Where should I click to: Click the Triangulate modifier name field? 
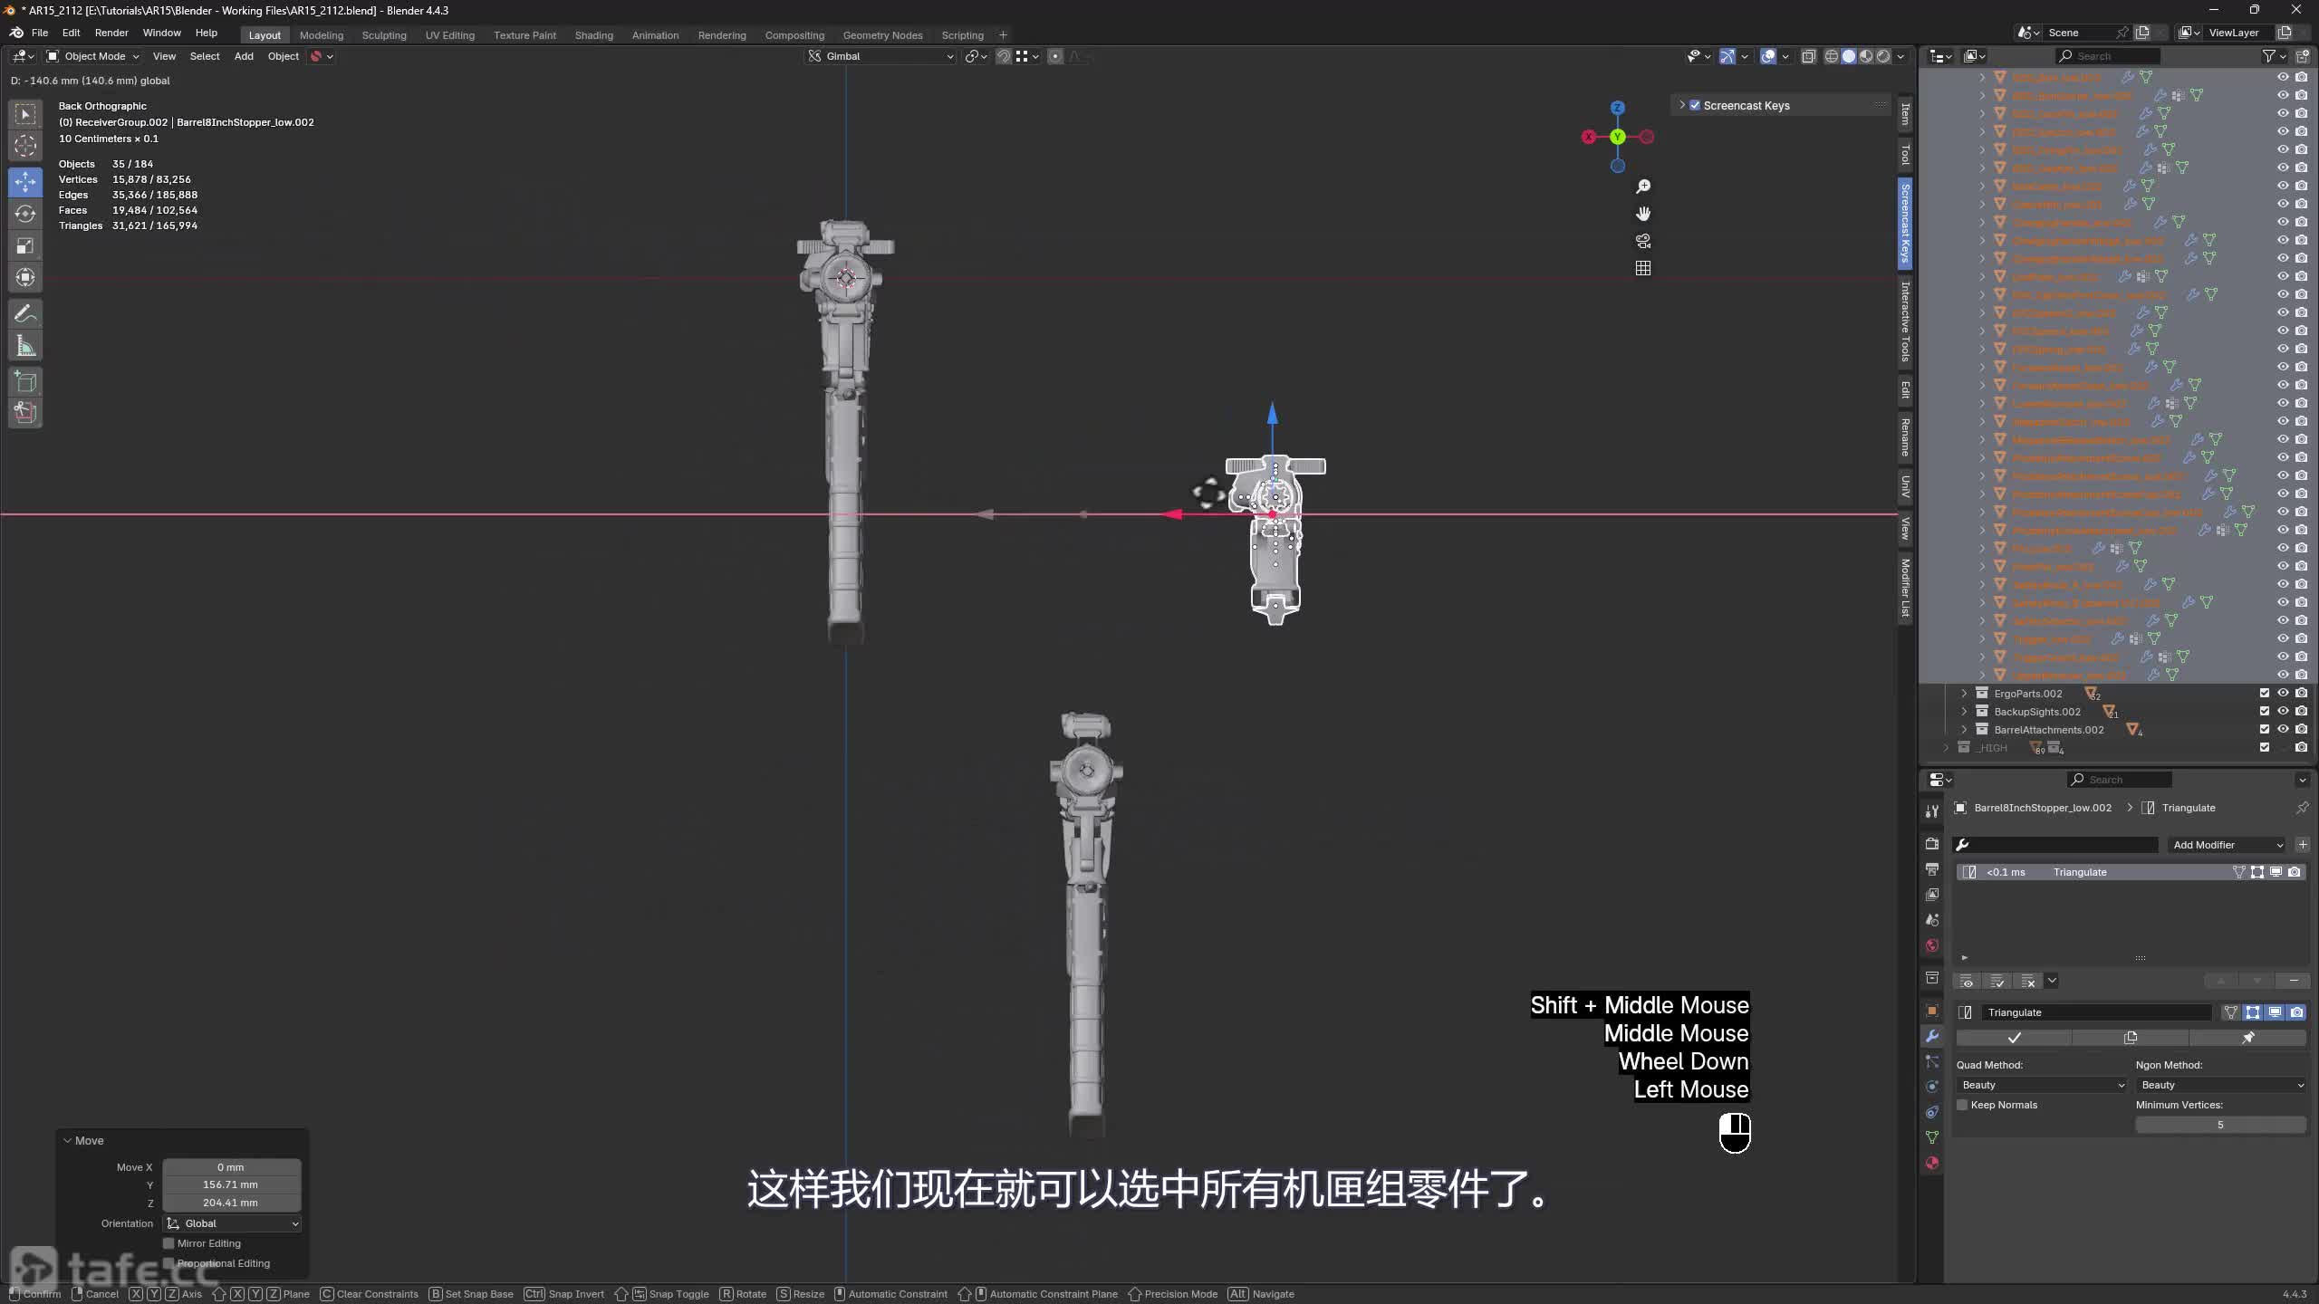coord(2096,1012)
